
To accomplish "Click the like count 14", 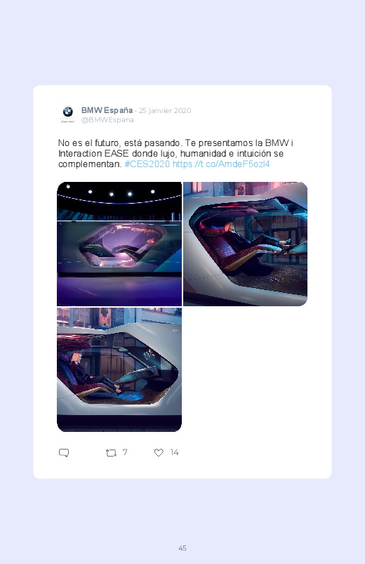I will pyautogui.click(x=174, y=452).
